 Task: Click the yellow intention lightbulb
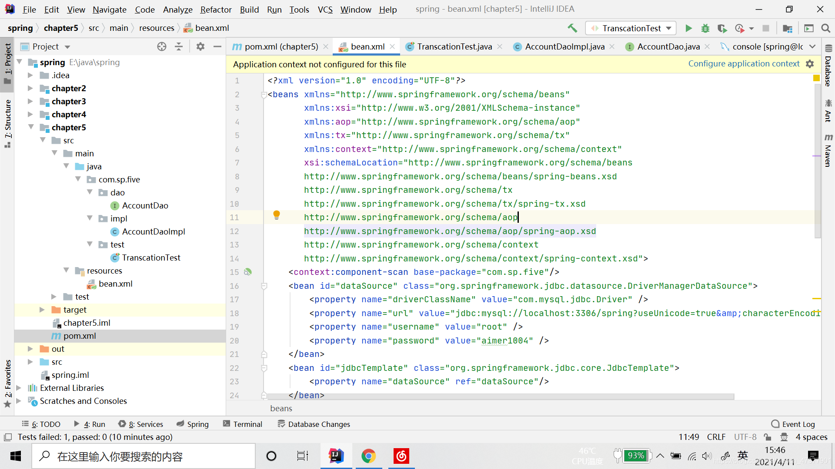(277, 215)
